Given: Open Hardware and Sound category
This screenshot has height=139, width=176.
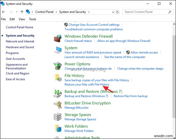Looking at the screenshot, I should tap(20, 47).
